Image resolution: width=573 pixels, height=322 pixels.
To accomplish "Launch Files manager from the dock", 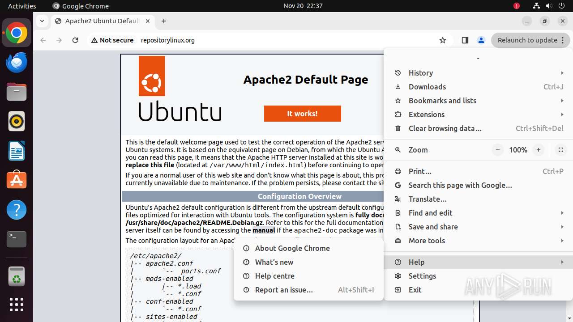I will [17, 92].
